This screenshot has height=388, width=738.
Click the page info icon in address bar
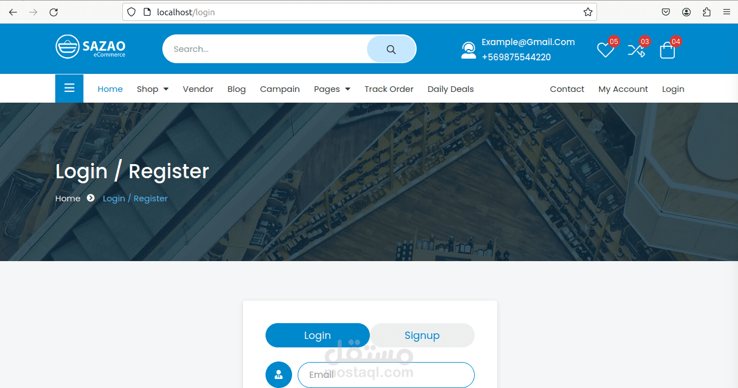[147, 12]
